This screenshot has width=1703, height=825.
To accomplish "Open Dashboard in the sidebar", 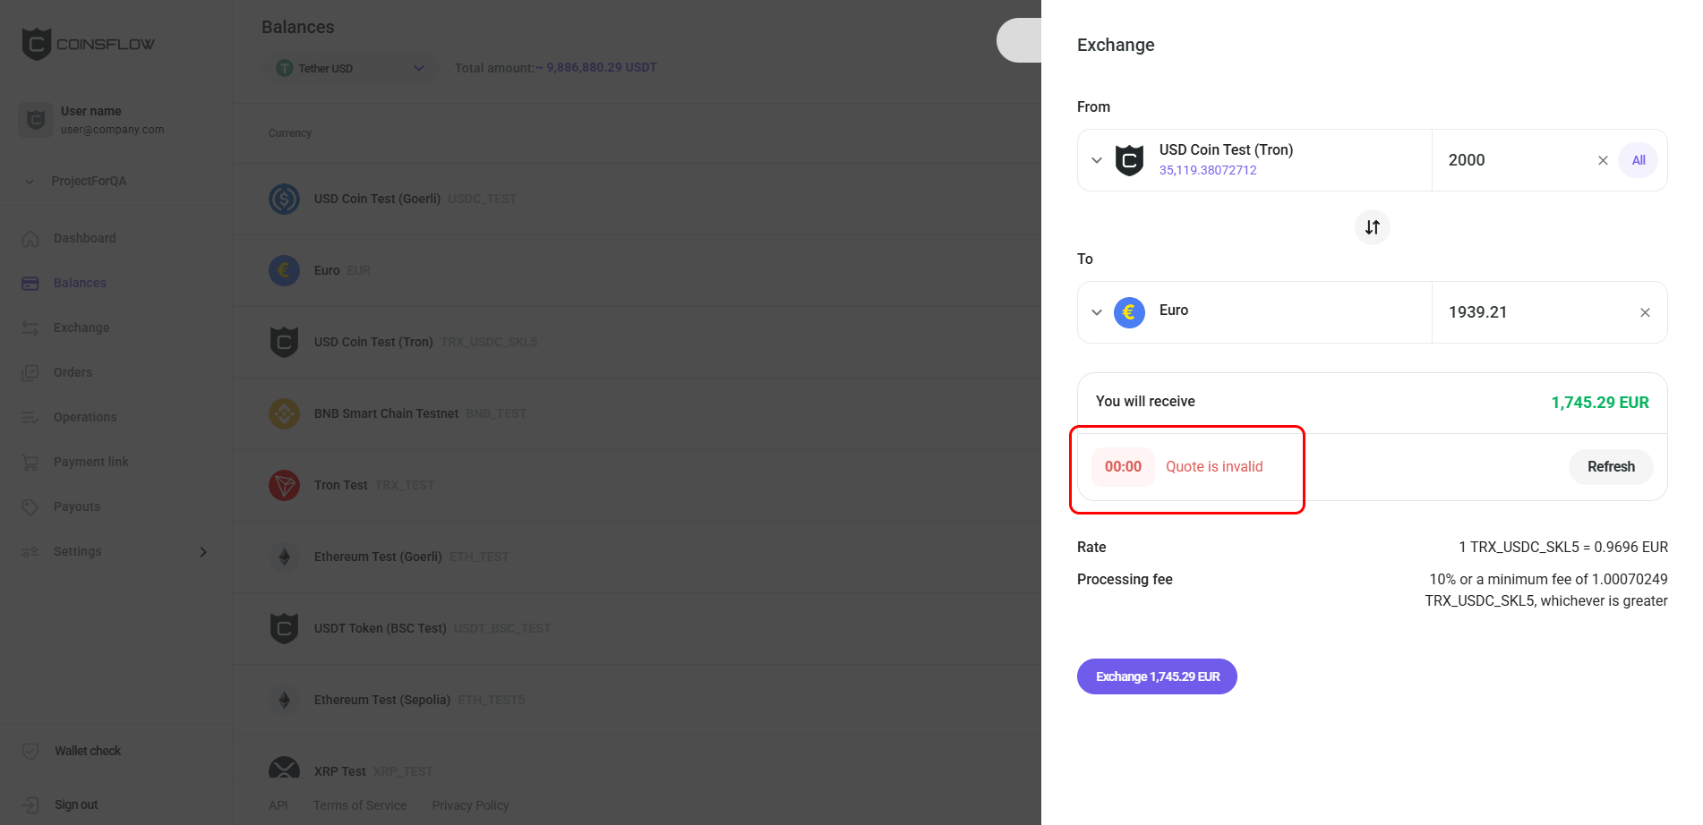I will point(84,238).
